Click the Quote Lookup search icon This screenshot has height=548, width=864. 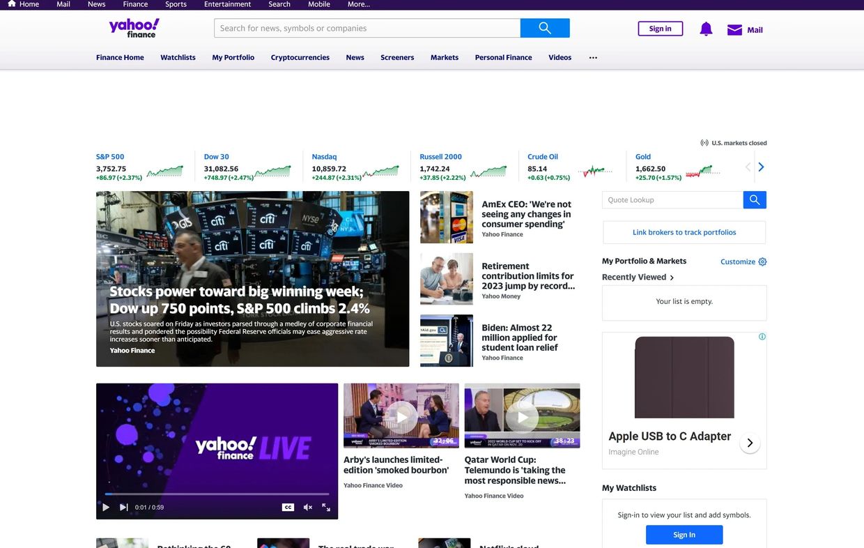[755, 200]
